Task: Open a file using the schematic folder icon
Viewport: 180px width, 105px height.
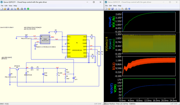Action: pyautogui.click(x=5, y=9)
